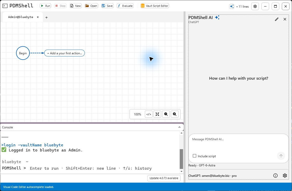Minimize the PDMShell window
The width and height of the screenshot is (292, 191).
click(265, 6)
